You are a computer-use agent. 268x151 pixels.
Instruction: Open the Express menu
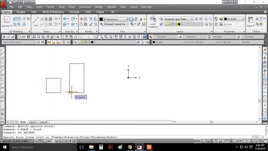pos(134,7)
